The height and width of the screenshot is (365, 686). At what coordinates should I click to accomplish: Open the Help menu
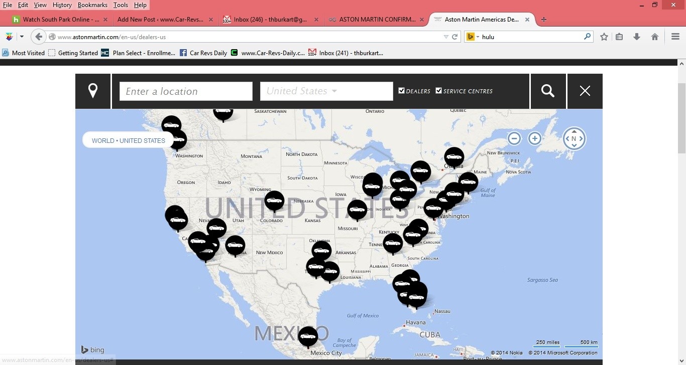[x=140, y=5]
